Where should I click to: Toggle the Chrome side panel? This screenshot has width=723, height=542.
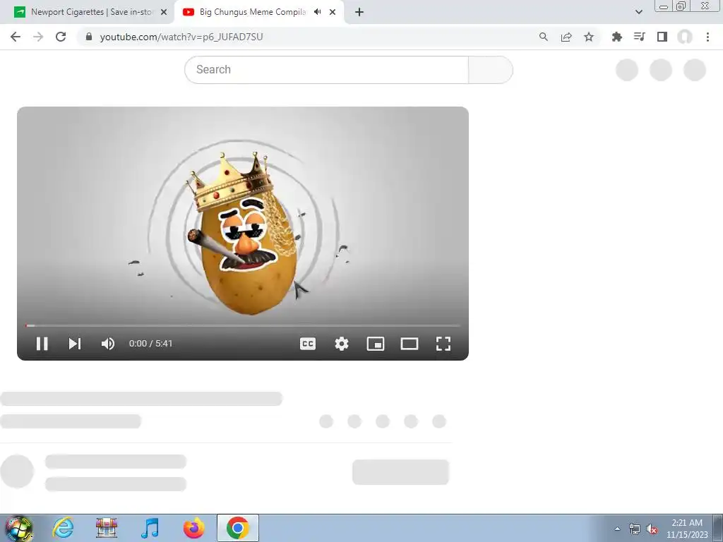(662, 37)
